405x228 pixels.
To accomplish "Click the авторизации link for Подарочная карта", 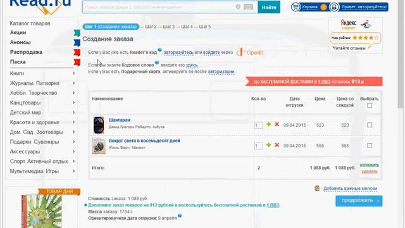I will click(221, 72).
